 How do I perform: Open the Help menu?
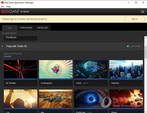pos(8,6)
